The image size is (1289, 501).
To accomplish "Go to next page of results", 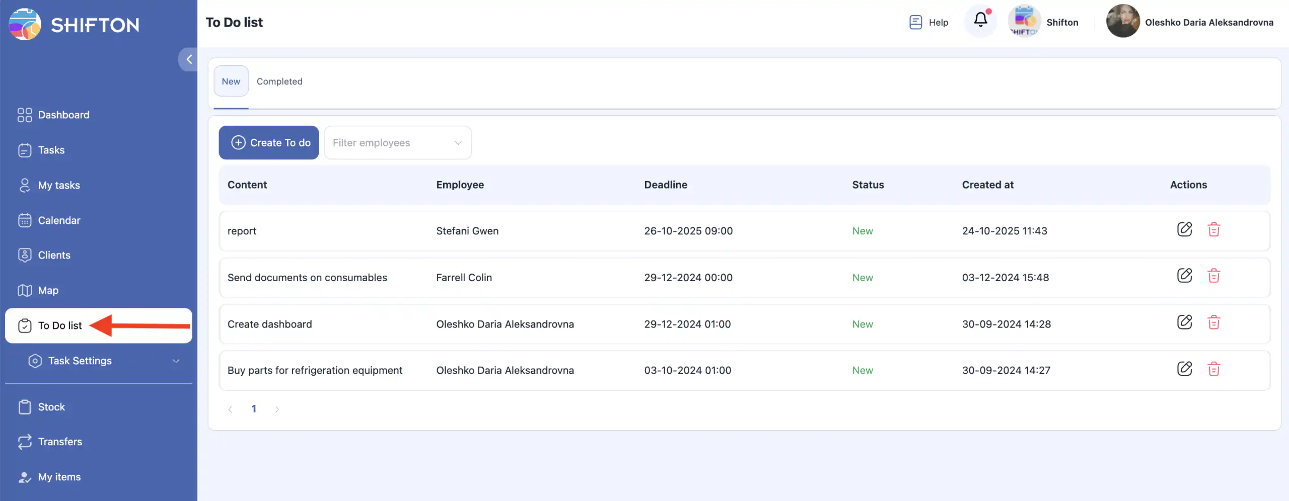I will coord(277,409).
